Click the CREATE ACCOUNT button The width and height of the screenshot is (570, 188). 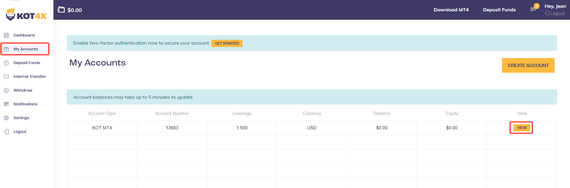(528, 65)
